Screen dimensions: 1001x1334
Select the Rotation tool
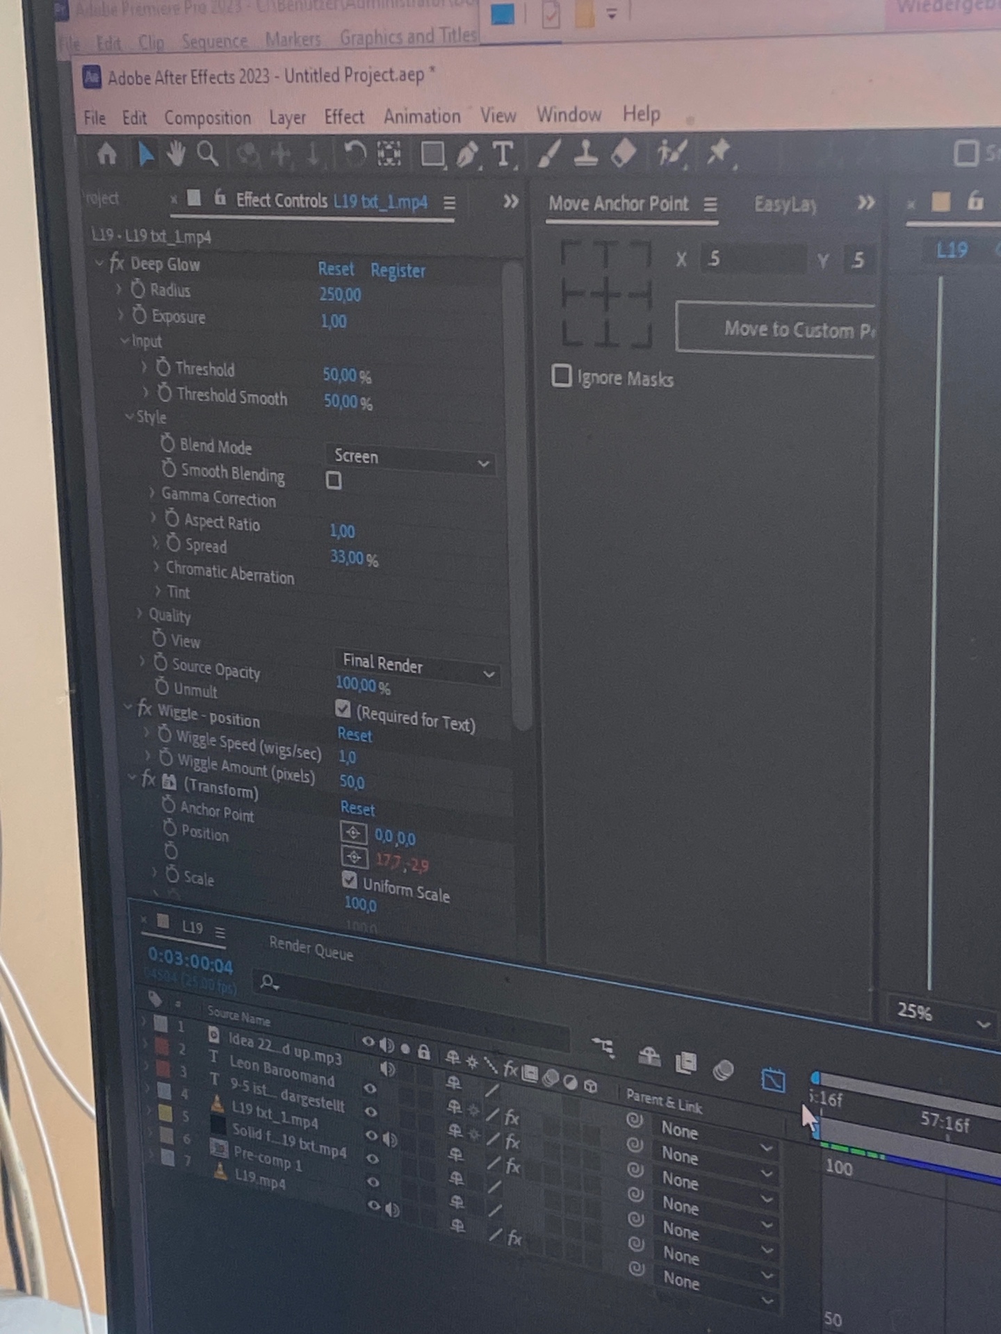(355, 154)
